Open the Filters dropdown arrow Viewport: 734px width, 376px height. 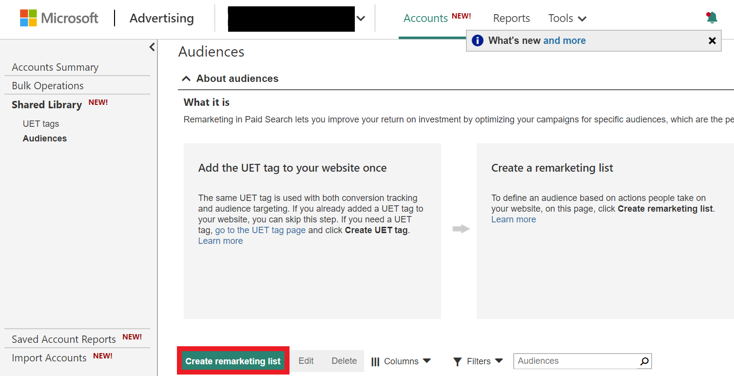pyautogui.click(x=499, y=361)
